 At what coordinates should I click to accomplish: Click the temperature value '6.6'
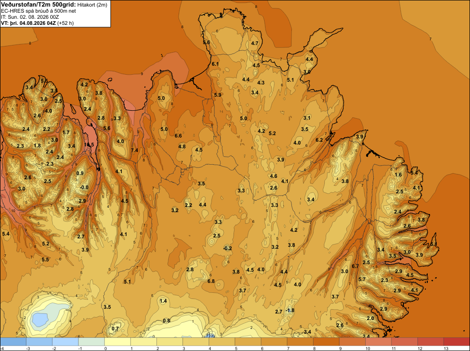[178, 136]
